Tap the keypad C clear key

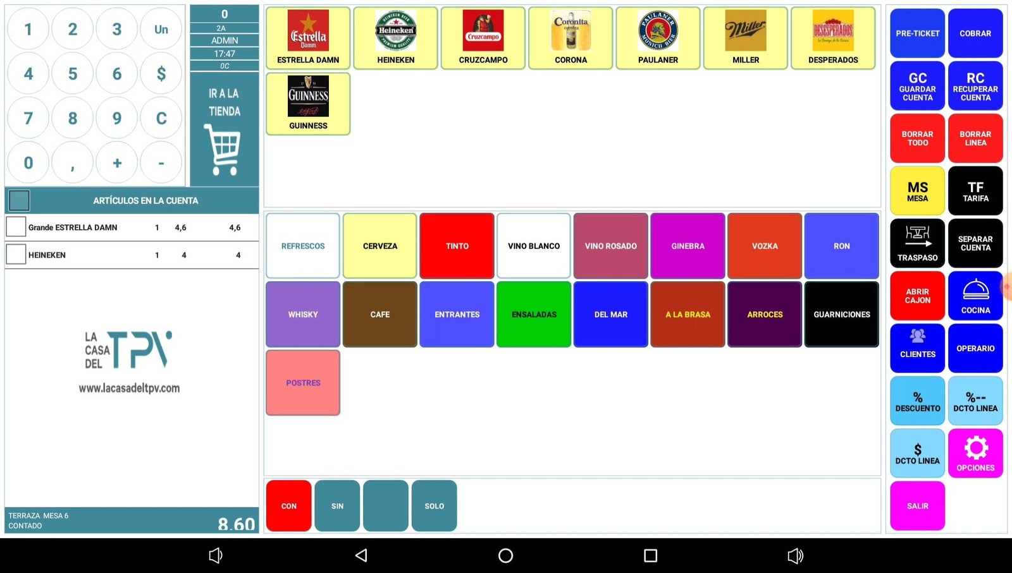161,118
